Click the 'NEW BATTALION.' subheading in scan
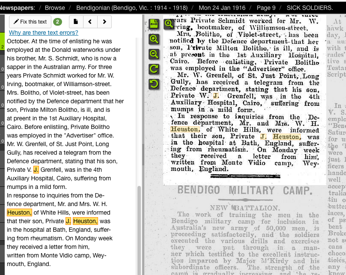Viewport: 346px width, 275px height. (x=245, y=208)
